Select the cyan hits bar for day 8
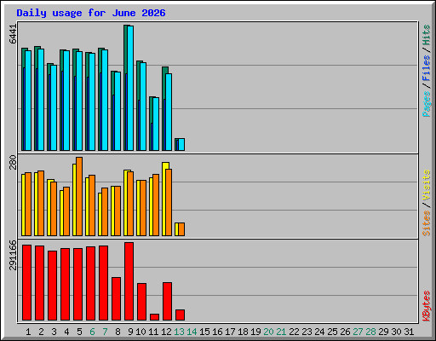The height and width of the screenshot is (341, 436). tap(118, 111)
